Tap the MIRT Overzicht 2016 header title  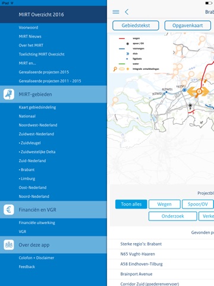[x=42, y=14]
